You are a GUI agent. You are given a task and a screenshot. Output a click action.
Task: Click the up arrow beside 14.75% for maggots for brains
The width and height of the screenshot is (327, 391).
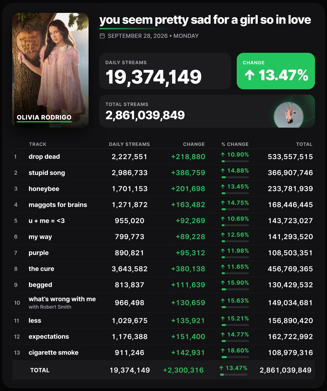pyautogui.click(x=223, y=202)
